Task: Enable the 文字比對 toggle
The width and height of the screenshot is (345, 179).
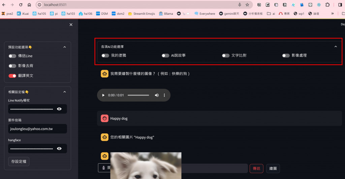Action: [226, 56]
